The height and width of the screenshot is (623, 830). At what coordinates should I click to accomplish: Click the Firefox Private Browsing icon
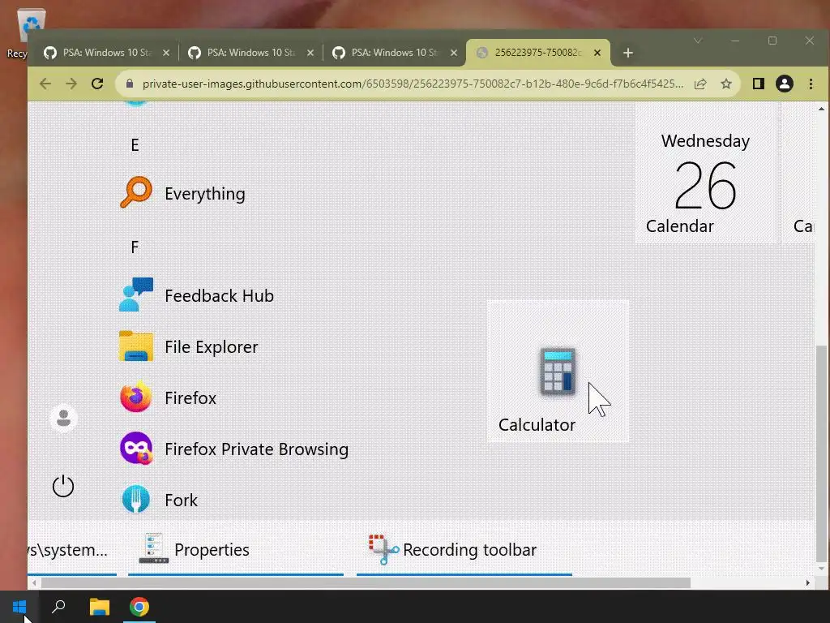135,448
